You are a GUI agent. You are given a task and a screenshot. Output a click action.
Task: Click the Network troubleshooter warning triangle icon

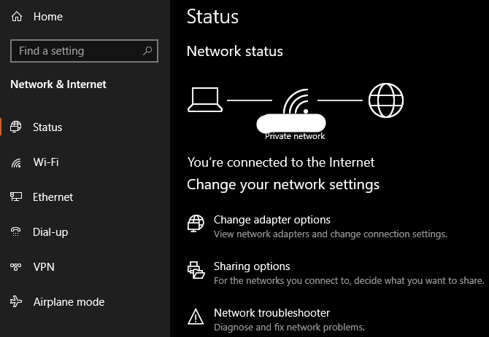pyautogui.click(x=196, y=317)
